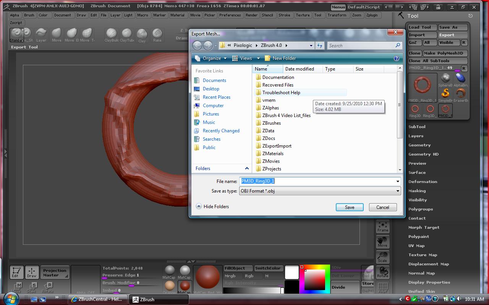Open the File name history dropdown
489x305 pixels.
tap(398, 181)
